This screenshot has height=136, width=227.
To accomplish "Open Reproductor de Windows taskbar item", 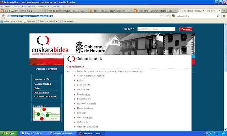I will point(62,134).
